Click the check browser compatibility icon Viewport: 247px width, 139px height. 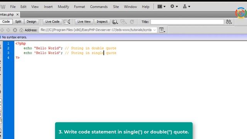click(67, 22)
